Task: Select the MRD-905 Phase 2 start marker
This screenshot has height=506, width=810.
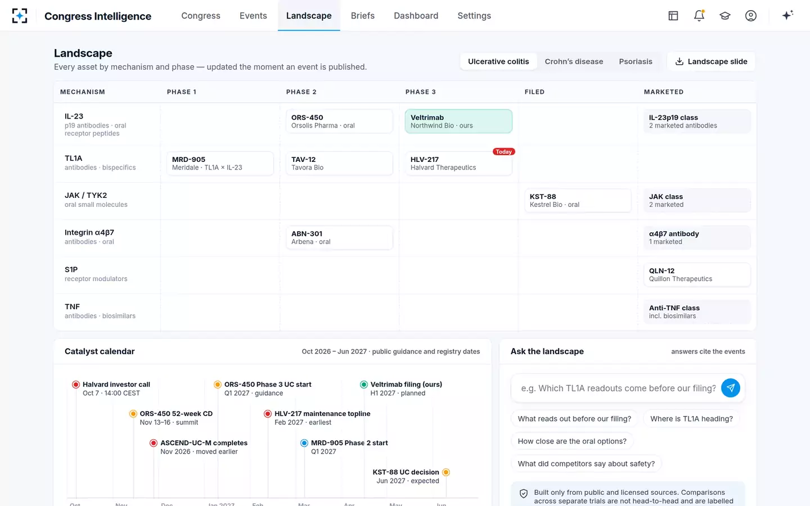Action: pyautogui.click(x=304, y=443)
